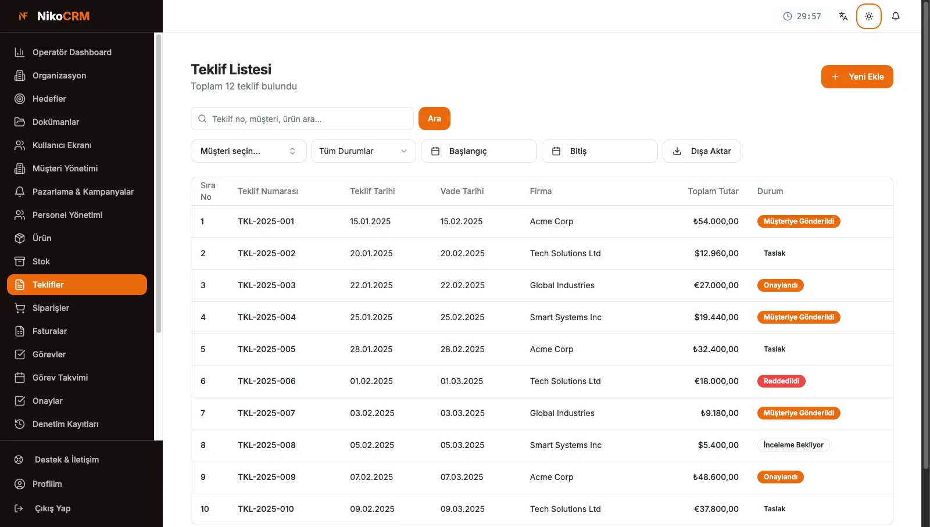Click the Pazarlama & Kampanyalar bell icon
This screenshot has width=930, height=527.
pos(20,192)
